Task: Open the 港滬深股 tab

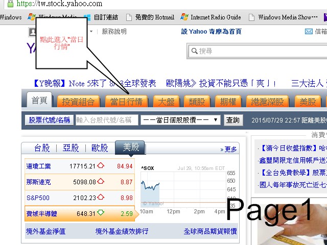Action: point(267,102)
